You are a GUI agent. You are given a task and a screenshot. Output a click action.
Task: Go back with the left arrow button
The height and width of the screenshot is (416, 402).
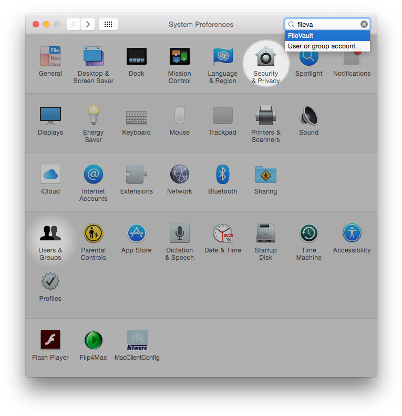pyautogui.click(x=74, y=24)
